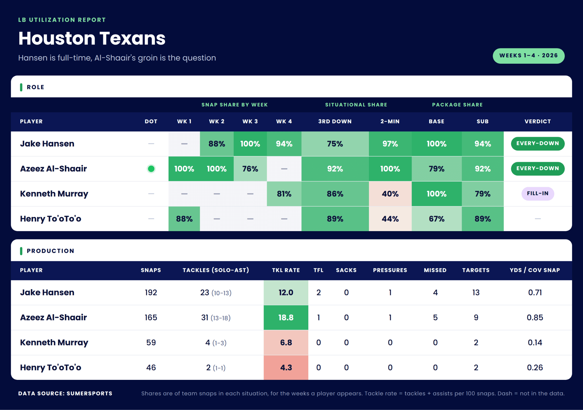This screenshot has height=410, width=583.
Task: Click Al-Shaair's 0.85 yards per cov snap
Action: [535, 318]
